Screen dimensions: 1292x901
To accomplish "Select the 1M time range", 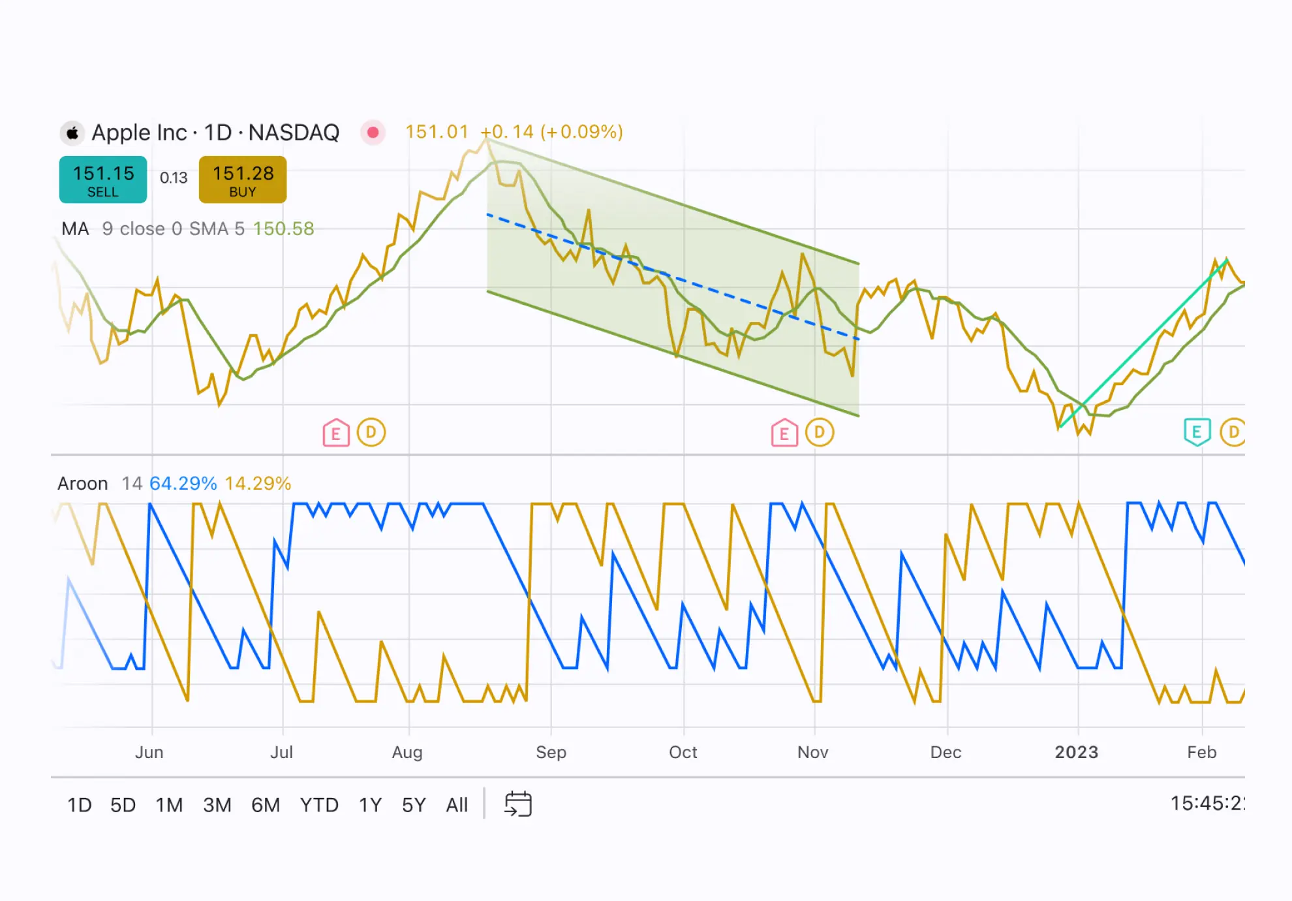I will pos(169,805).
